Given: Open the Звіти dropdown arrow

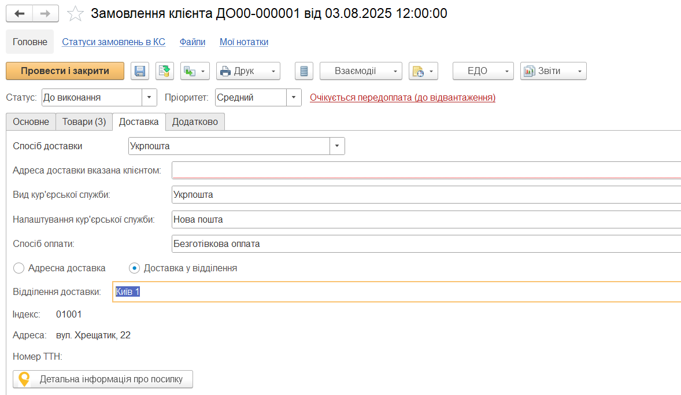Looking at the screenshot, I should (579, 71).
